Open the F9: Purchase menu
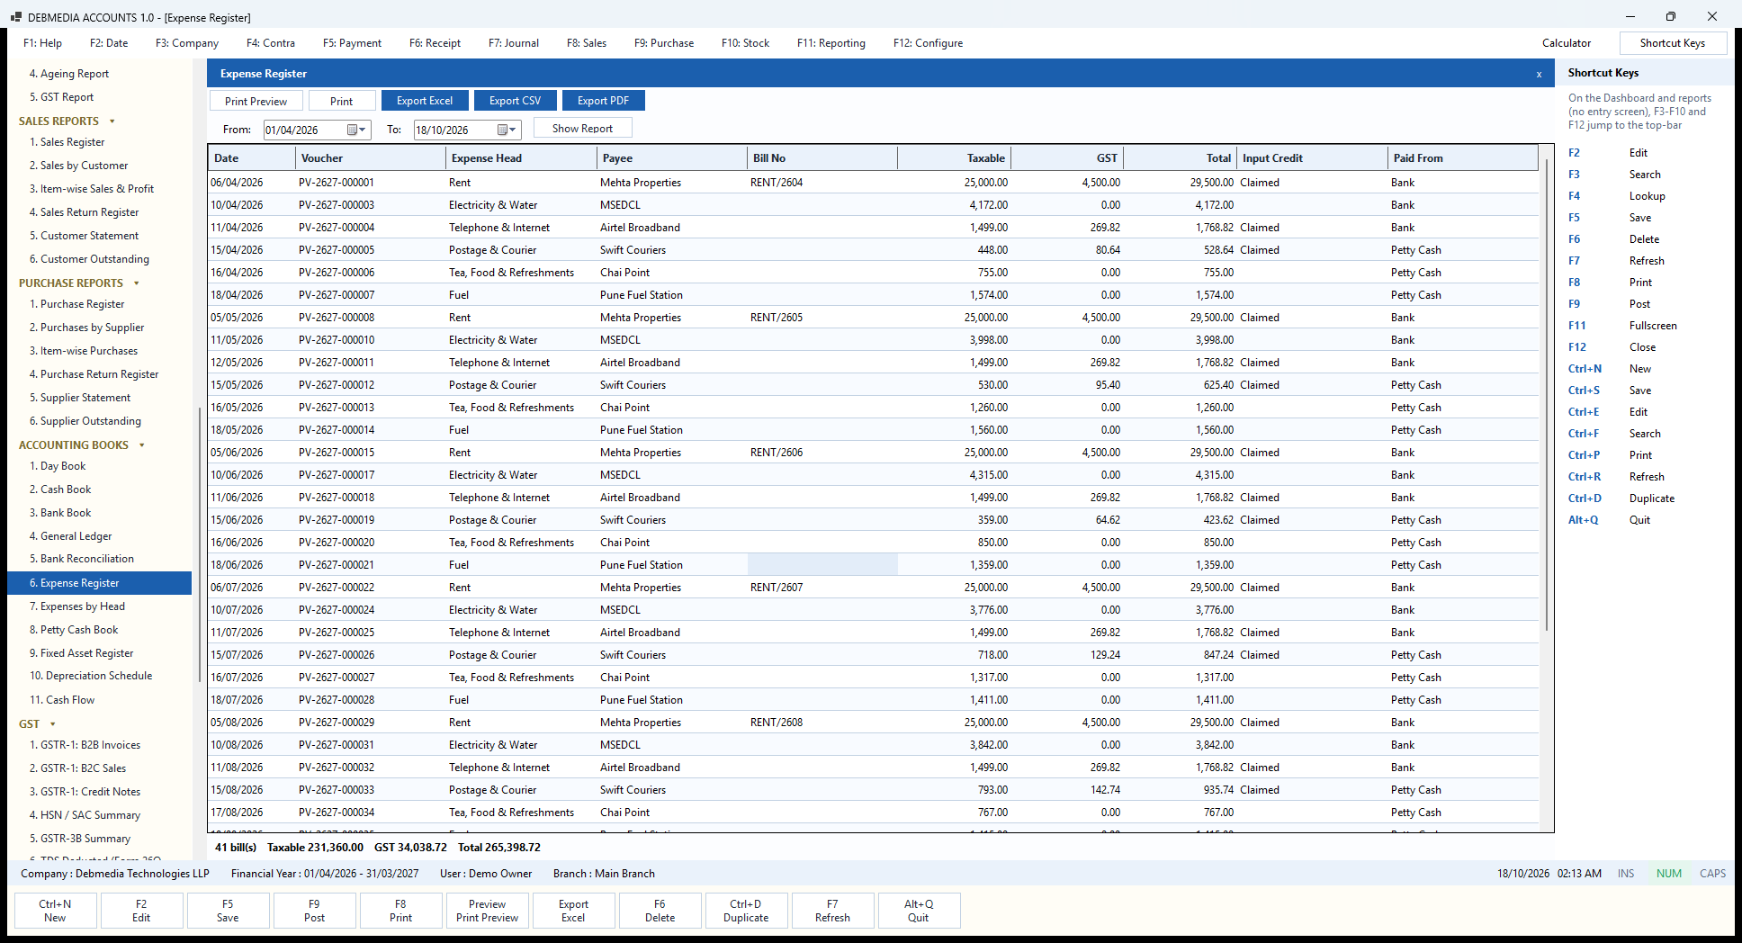1742x943 pixels. tap(664, 43)
